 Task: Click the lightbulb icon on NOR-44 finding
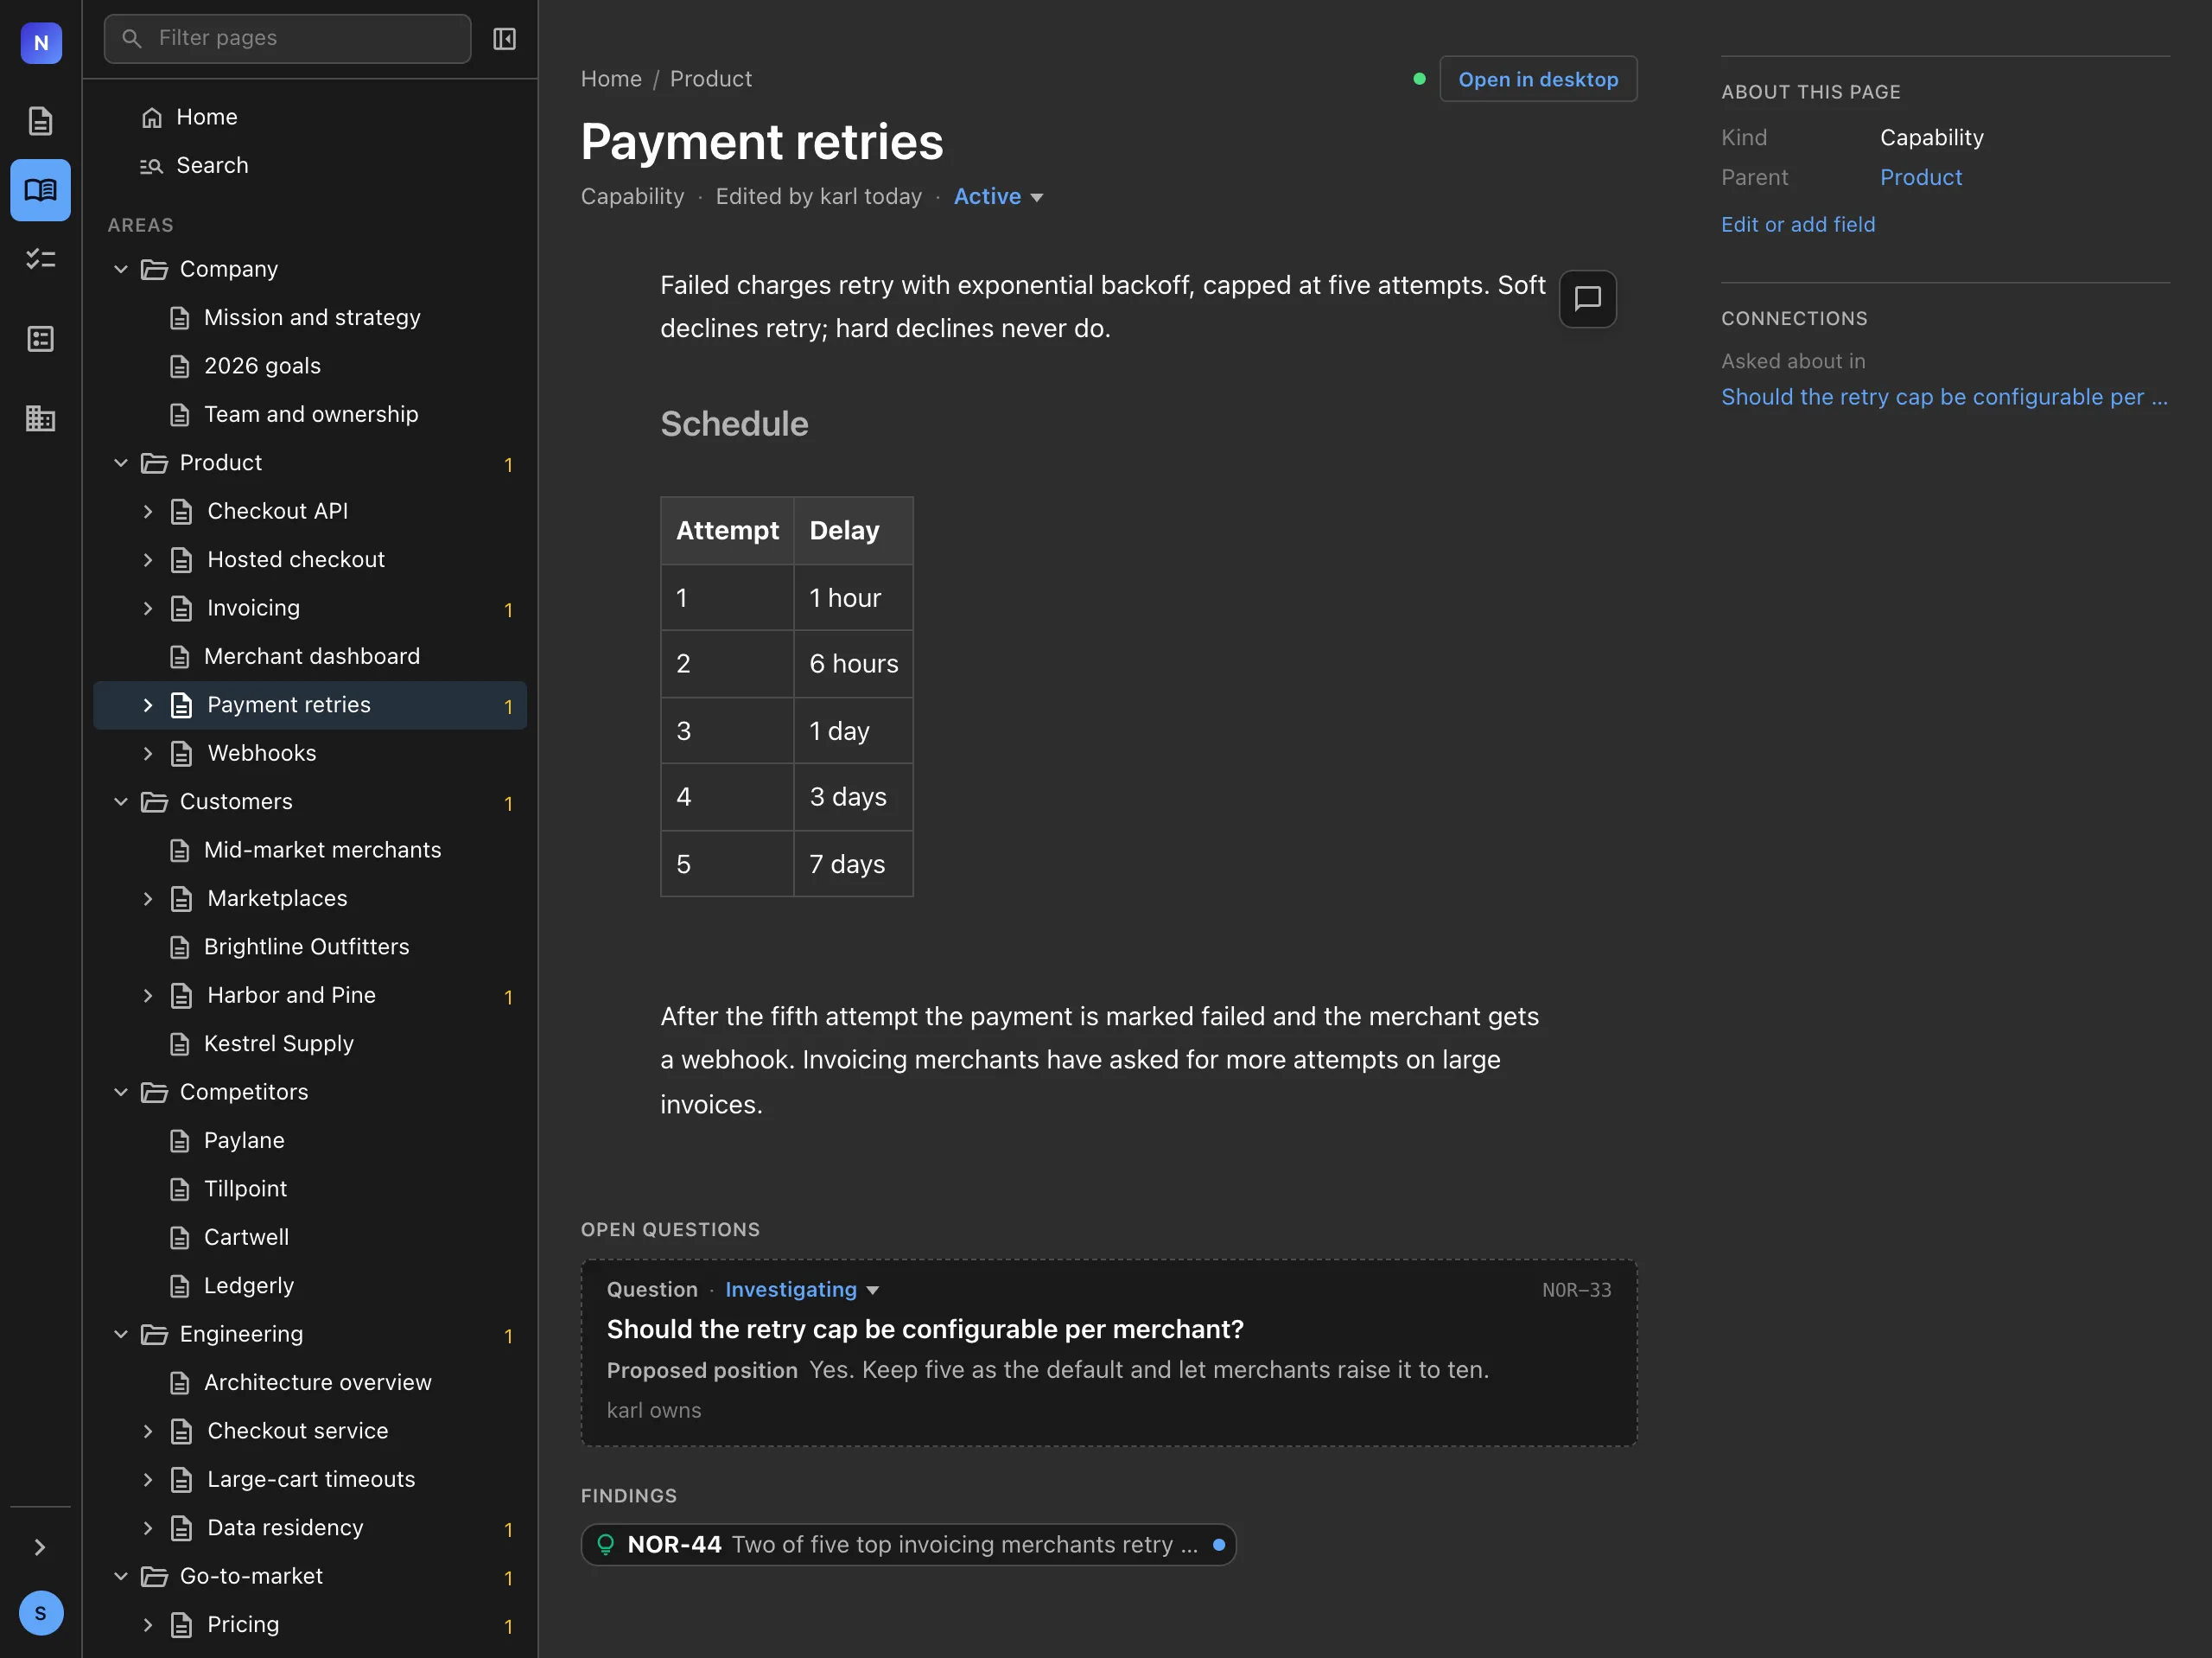coord(605,1544)
